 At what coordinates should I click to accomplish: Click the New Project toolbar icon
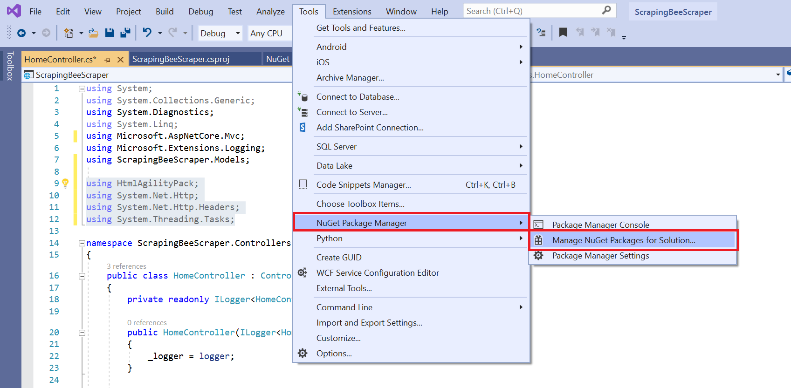click(x=69, y=33)
